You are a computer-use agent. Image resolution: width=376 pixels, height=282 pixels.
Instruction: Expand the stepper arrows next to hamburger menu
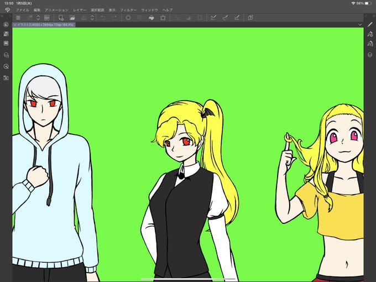38,18
